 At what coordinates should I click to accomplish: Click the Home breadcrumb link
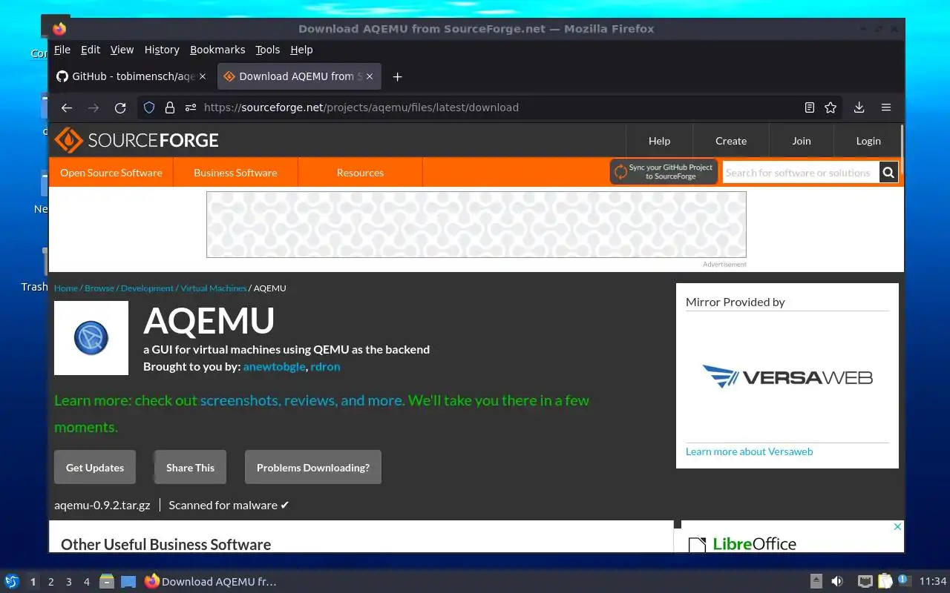[66, 288]
